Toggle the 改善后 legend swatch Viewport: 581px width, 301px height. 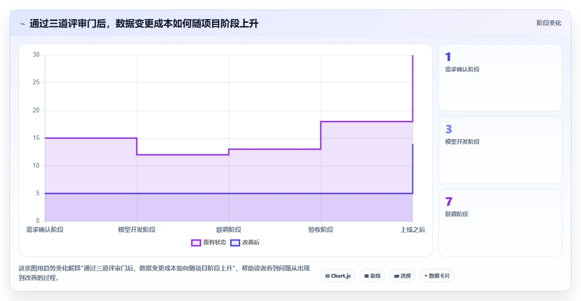click(235, 242)
